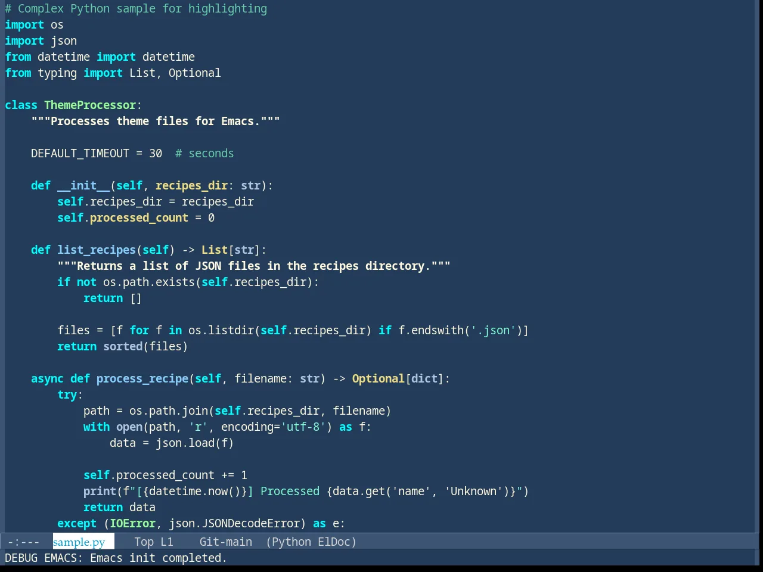The width and height of the screenshot is (763, 572).
Task: Click the docstring 'Processes theme files for Emacs.'
Action: (x=156, y=121)
